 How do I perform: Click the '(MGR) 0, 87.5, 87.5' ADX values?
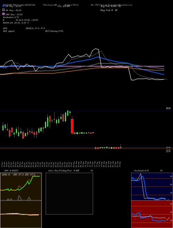coord(35,28)
